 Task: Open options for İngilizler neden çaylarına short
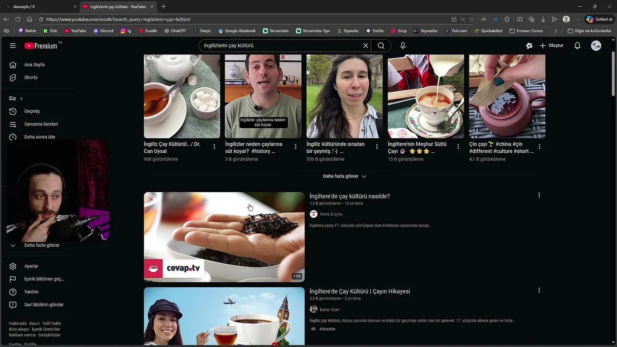pyautogui.click(x=295, y=147)
